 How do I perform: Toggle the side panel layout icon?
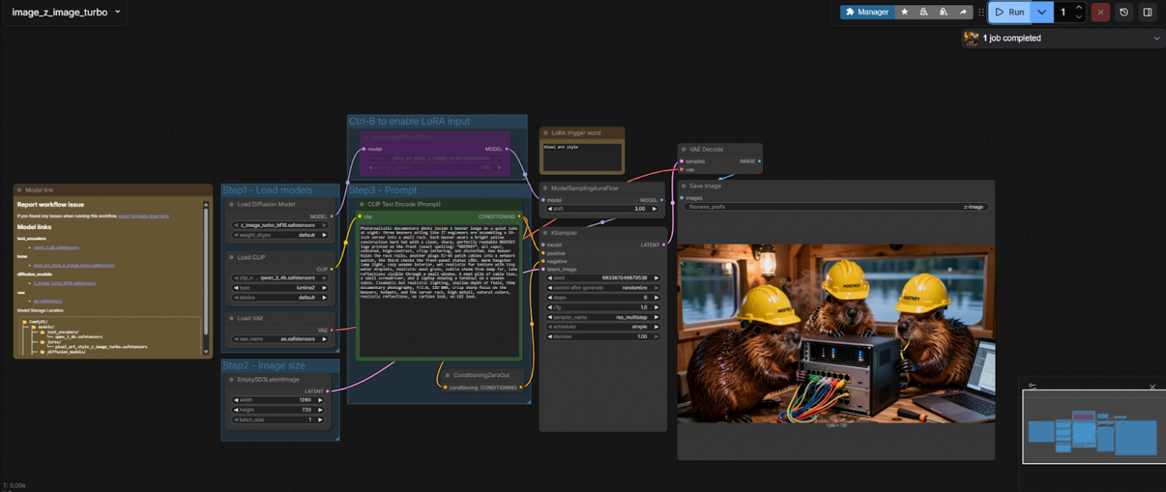coord(1147,12)
